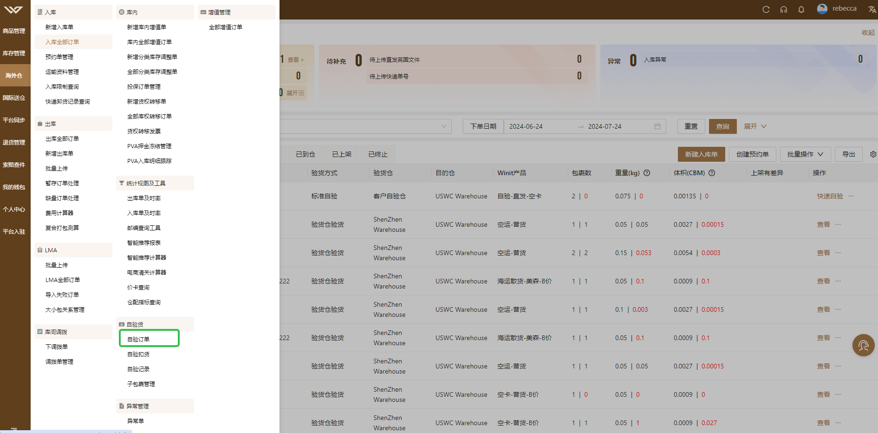Screen dimensions: 878x433
Task: Open more actions for 标准自验 row
Action: pos(851,196)
